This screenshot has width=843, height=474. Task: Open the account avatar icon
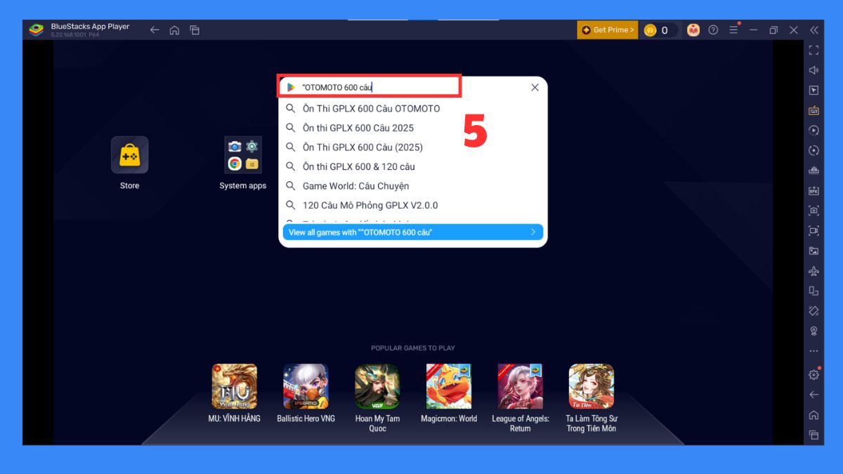pyautogui.click(x=693, y=30)
